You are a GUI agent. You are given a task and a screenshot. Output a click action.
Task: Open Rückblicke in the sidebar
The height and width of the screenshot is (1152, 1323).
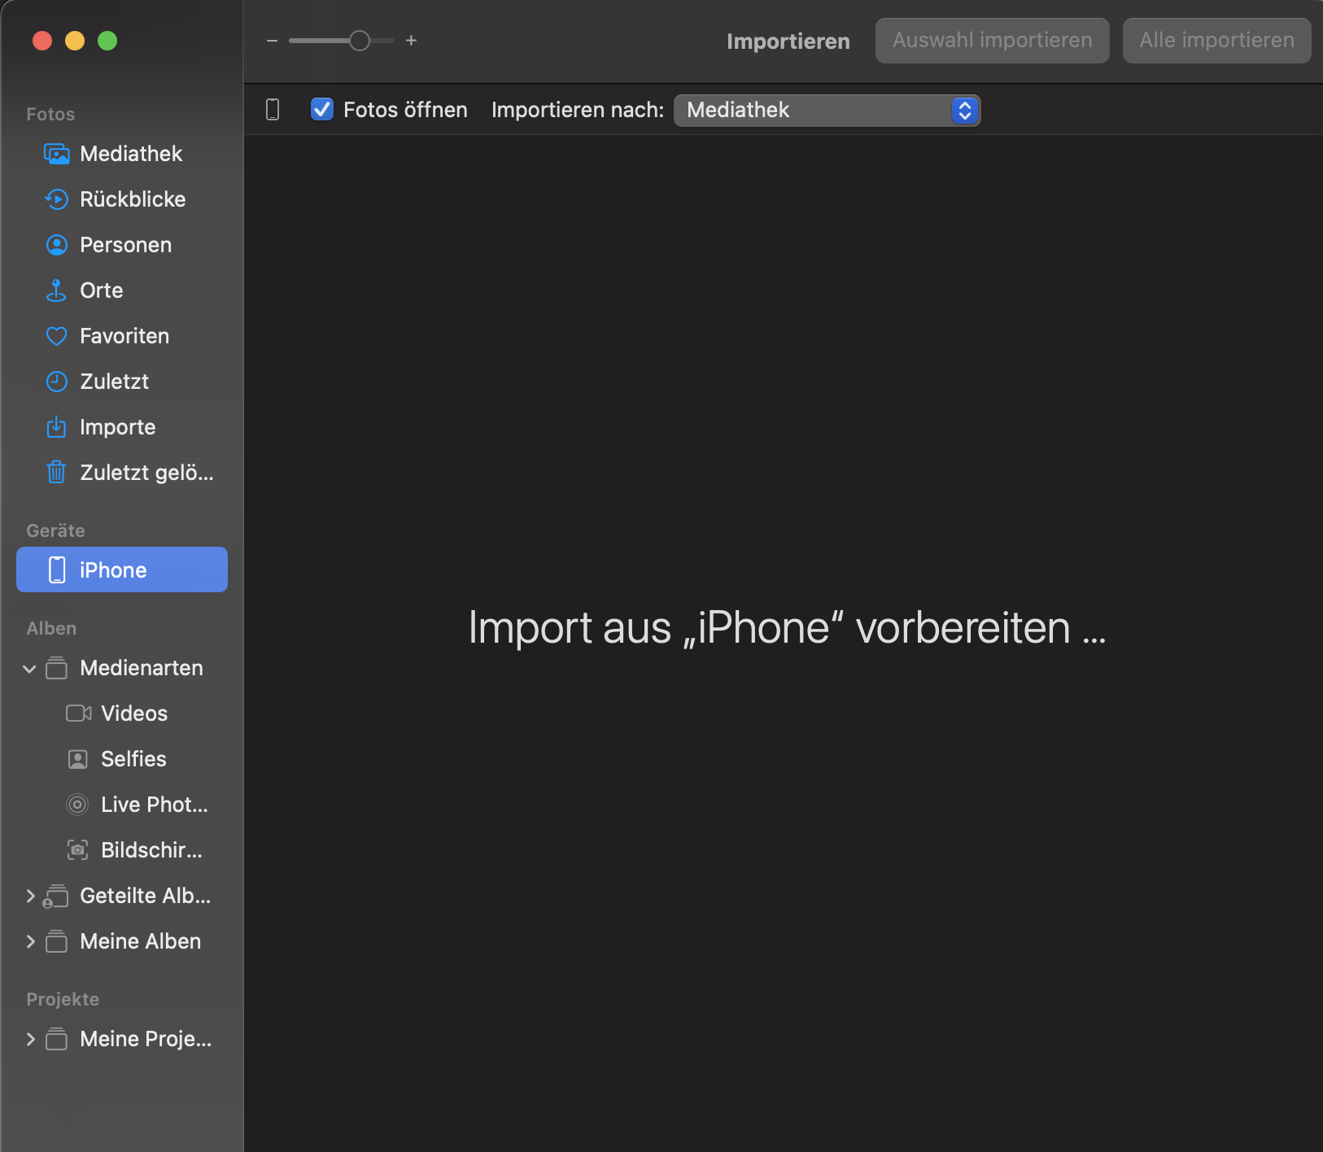122,199
